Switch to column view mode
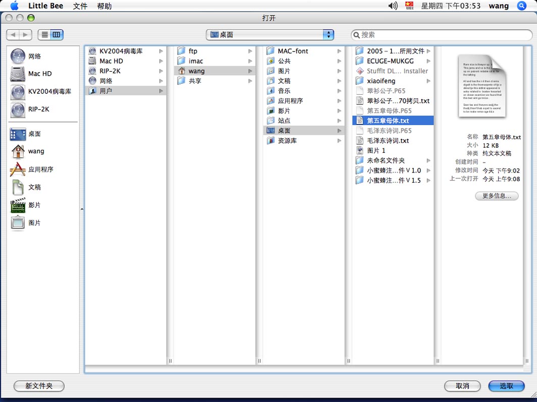Image resolution: width=537 pixels, height=402 pixels. [57, 35]
